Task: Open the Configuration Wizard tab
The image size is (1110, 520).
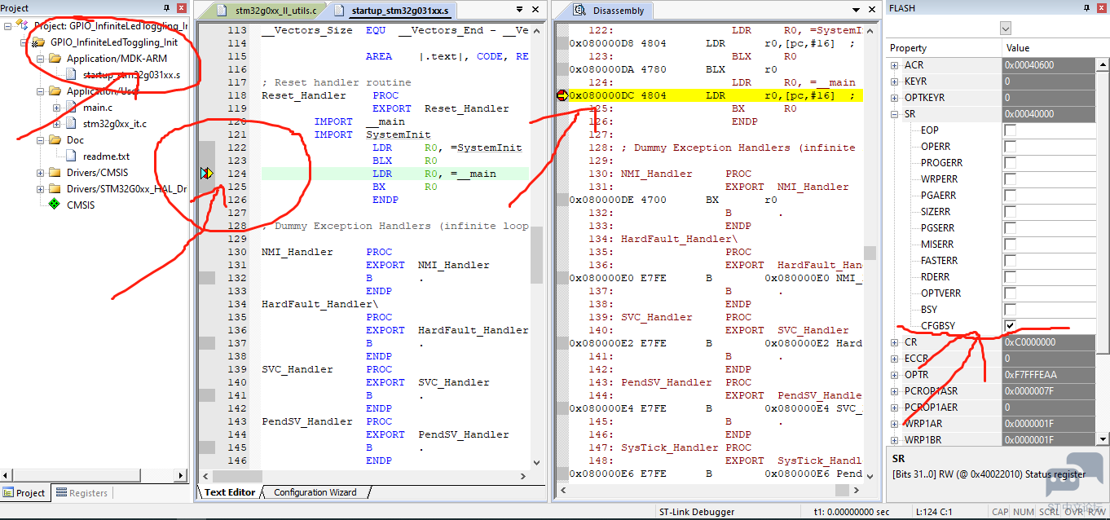Action: point(315,492)
